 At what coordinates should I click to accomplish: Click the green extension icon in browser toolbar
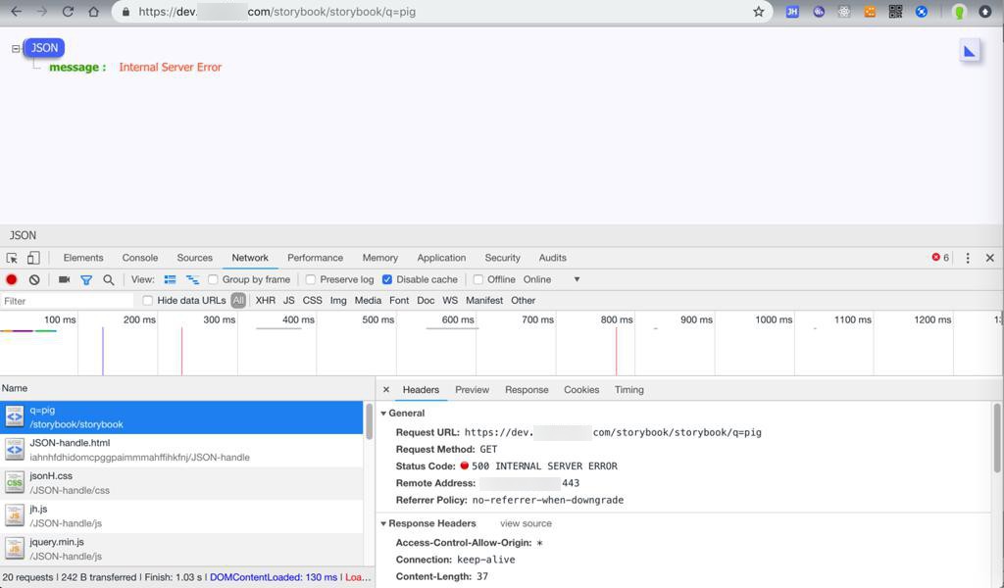(x=959, y=12)
